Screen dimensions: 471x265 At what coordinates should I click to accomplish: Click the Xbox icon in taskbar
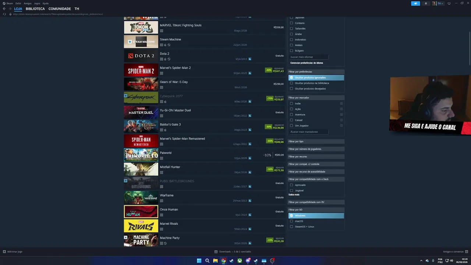pos(240,261)
